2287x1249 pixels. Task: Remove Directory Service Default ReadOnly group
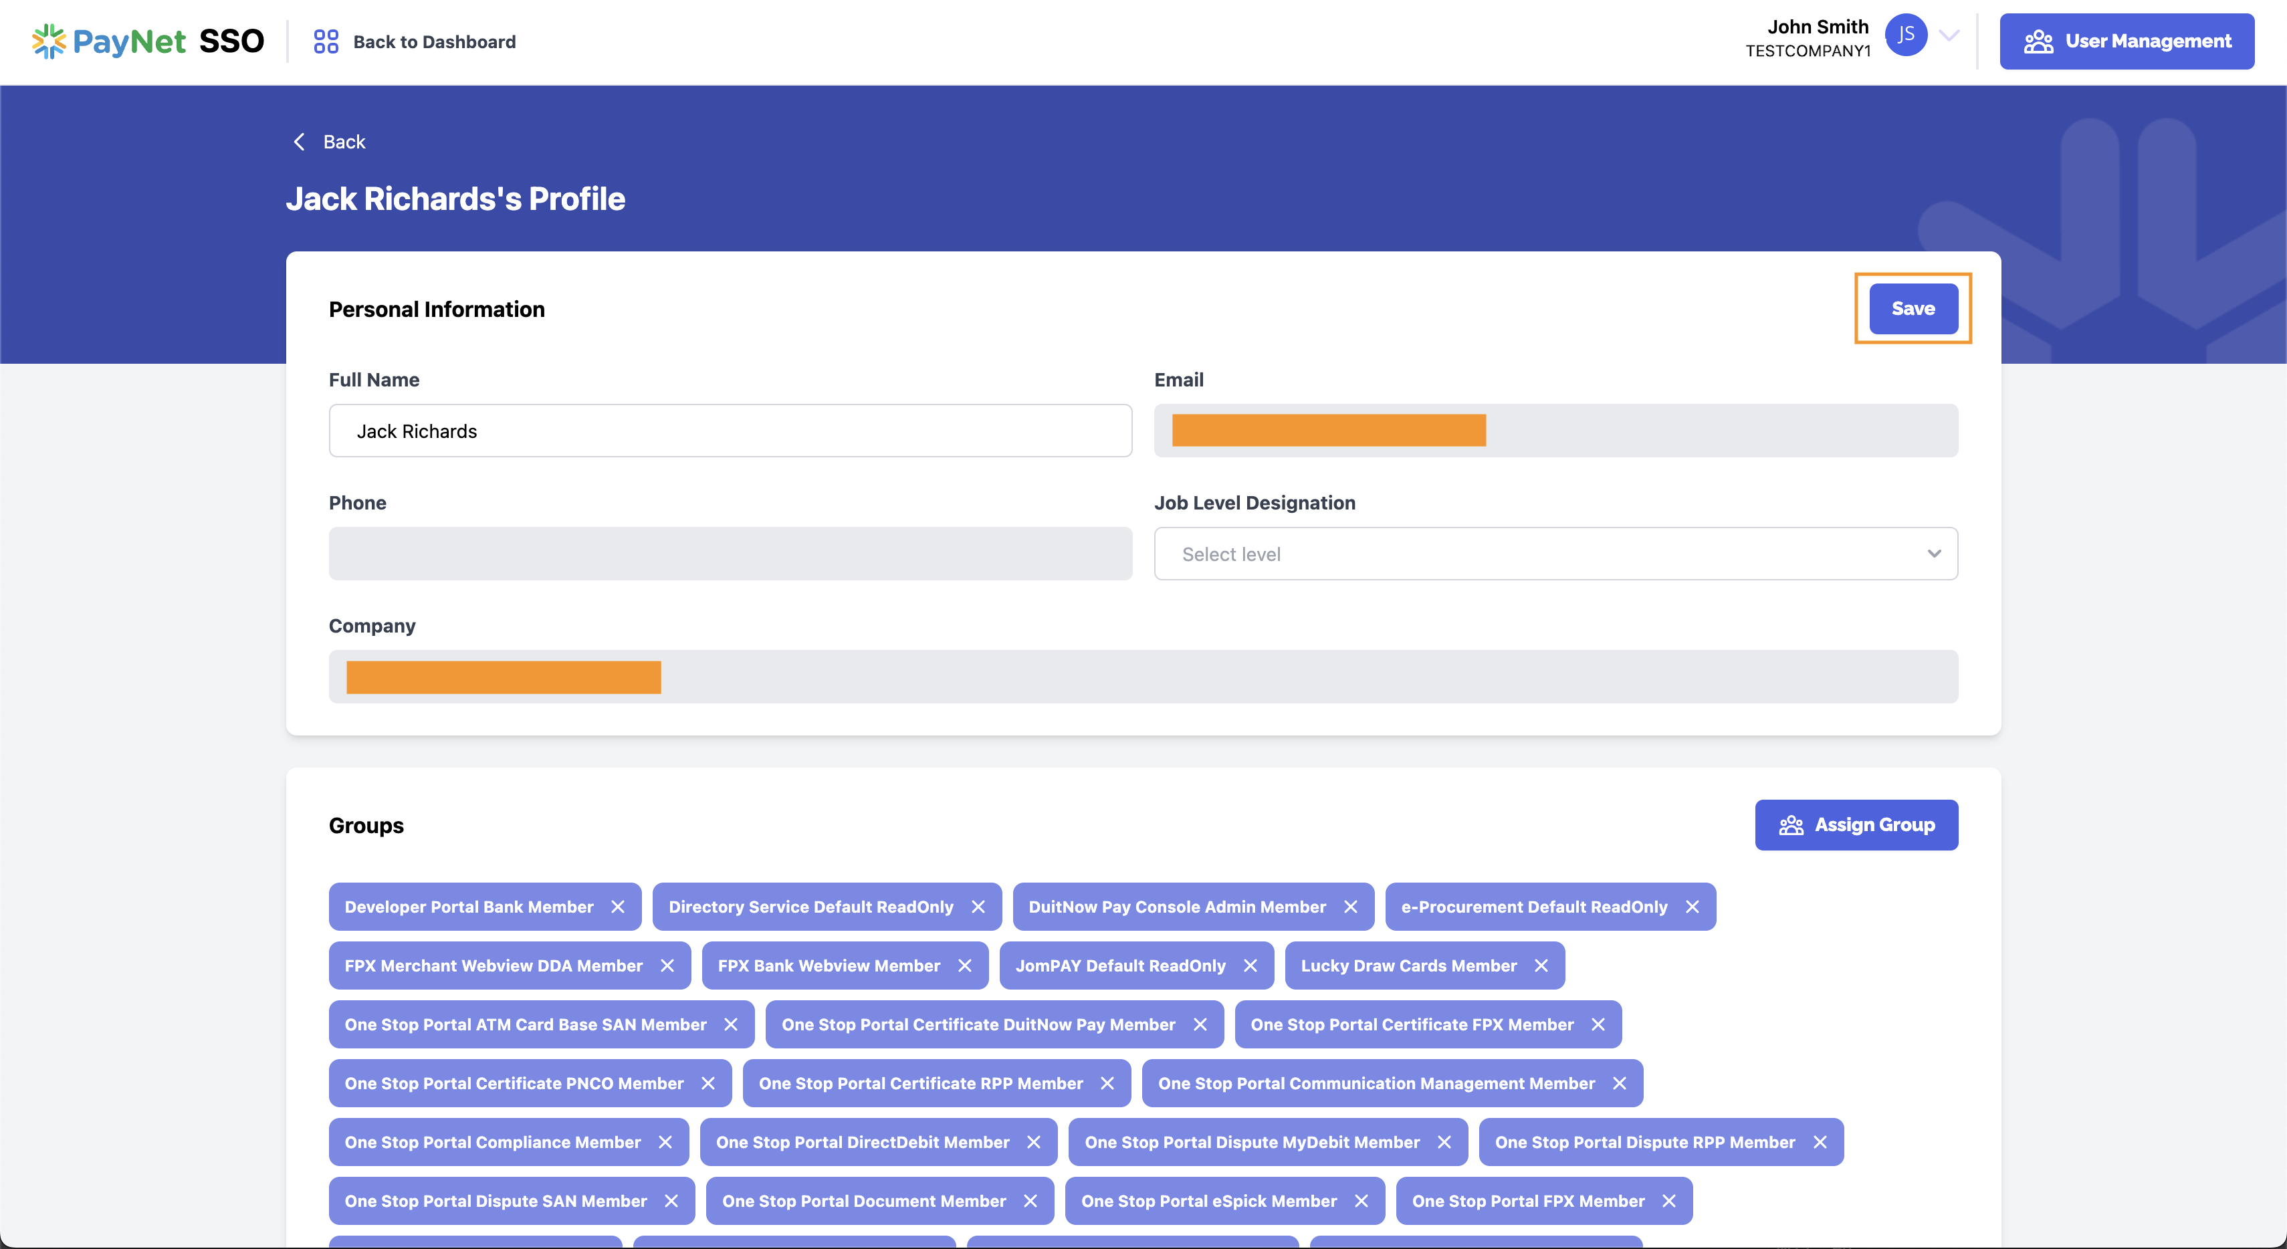tap(978, 907)
